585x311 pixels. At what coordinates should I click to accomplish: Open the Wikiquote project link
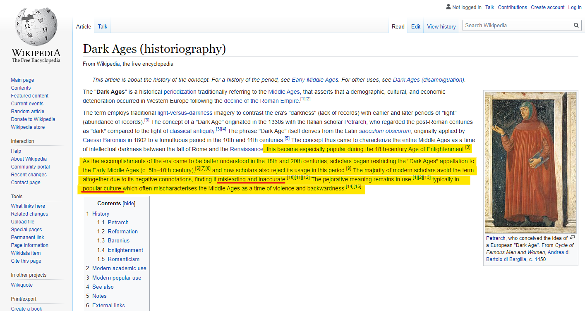pyautogui.click(x=22, y=285)
